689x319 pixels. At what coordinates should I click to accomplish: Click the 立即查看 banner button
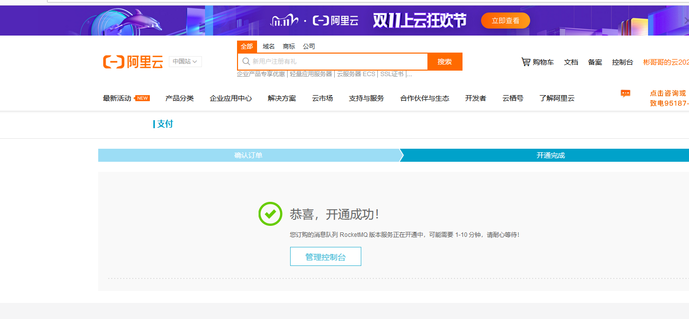point(506,21)
